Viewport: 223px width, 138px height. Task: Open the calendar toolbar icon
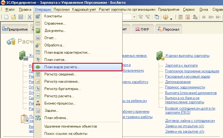click(x=188, y=17)
